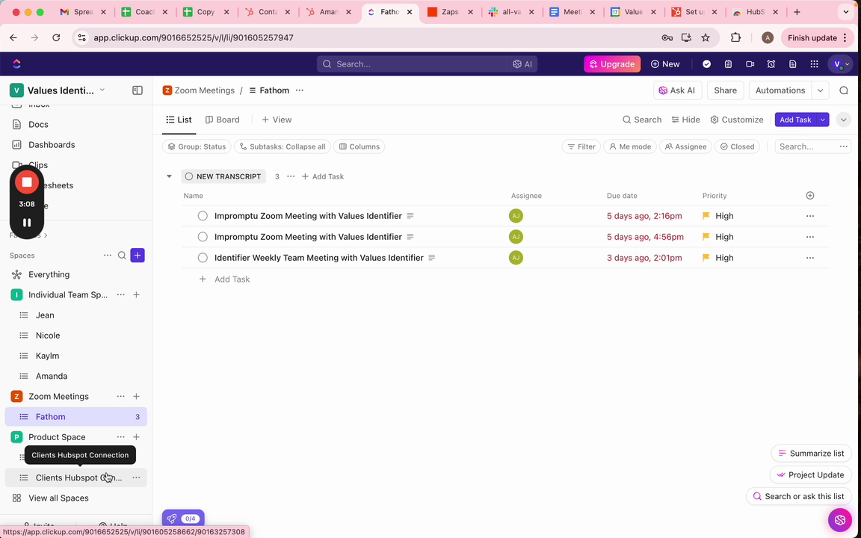
Task: Expand the view options circle chevron
Action: point(843,120)
